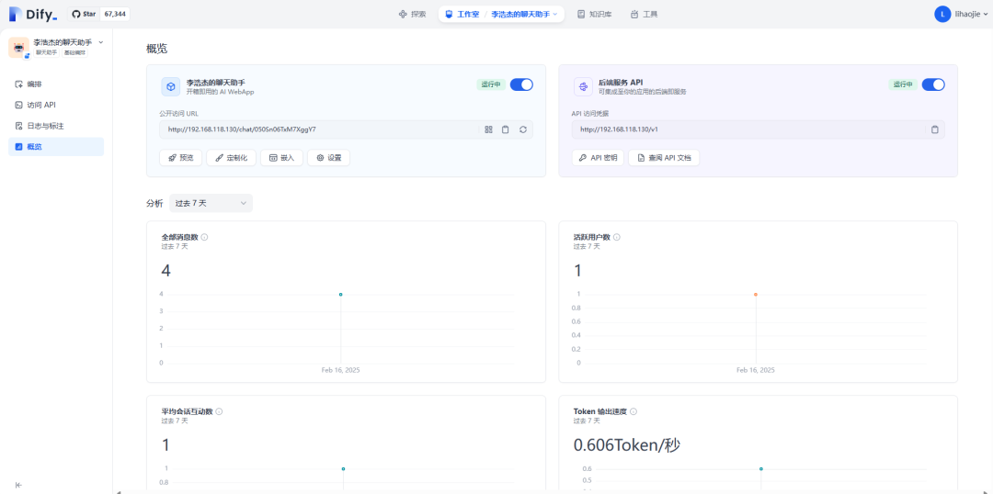Switch to the 工作室 tab

point(462,14)
